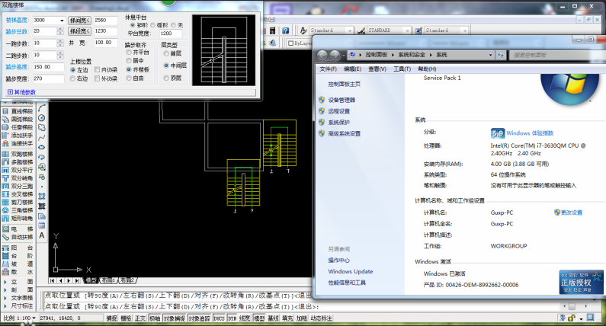The height and width of the screenshot is (326, 606).
Task: Open the ByLayer color control
Action: (x=300, y=43)
